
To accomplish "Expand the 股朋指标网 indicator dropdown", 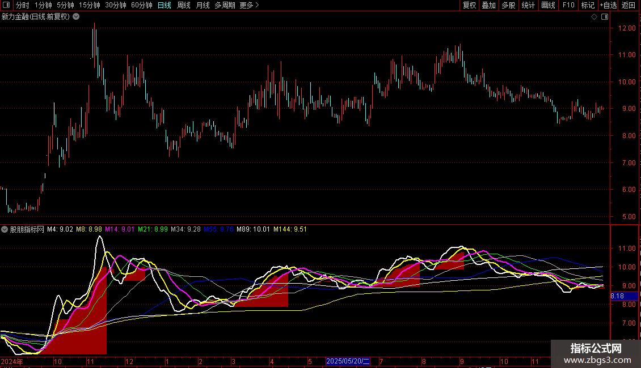I will [x=5, y=230].
